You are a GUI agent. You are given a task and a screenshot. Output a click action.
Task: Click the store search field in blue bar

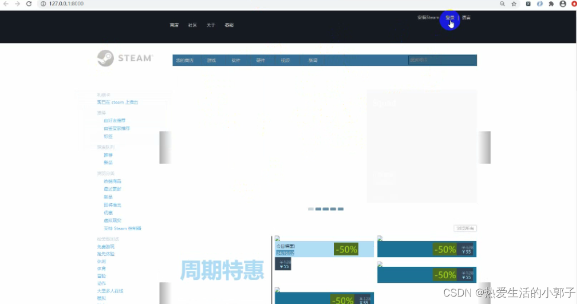pos(442,60)
